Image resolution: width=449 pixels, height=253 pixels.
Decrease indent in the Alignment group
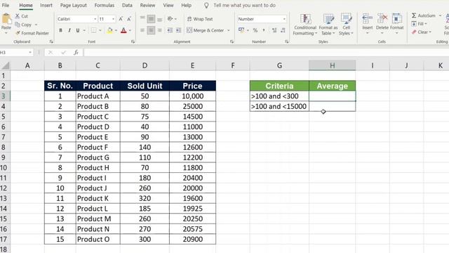click(x=170, y=30)
